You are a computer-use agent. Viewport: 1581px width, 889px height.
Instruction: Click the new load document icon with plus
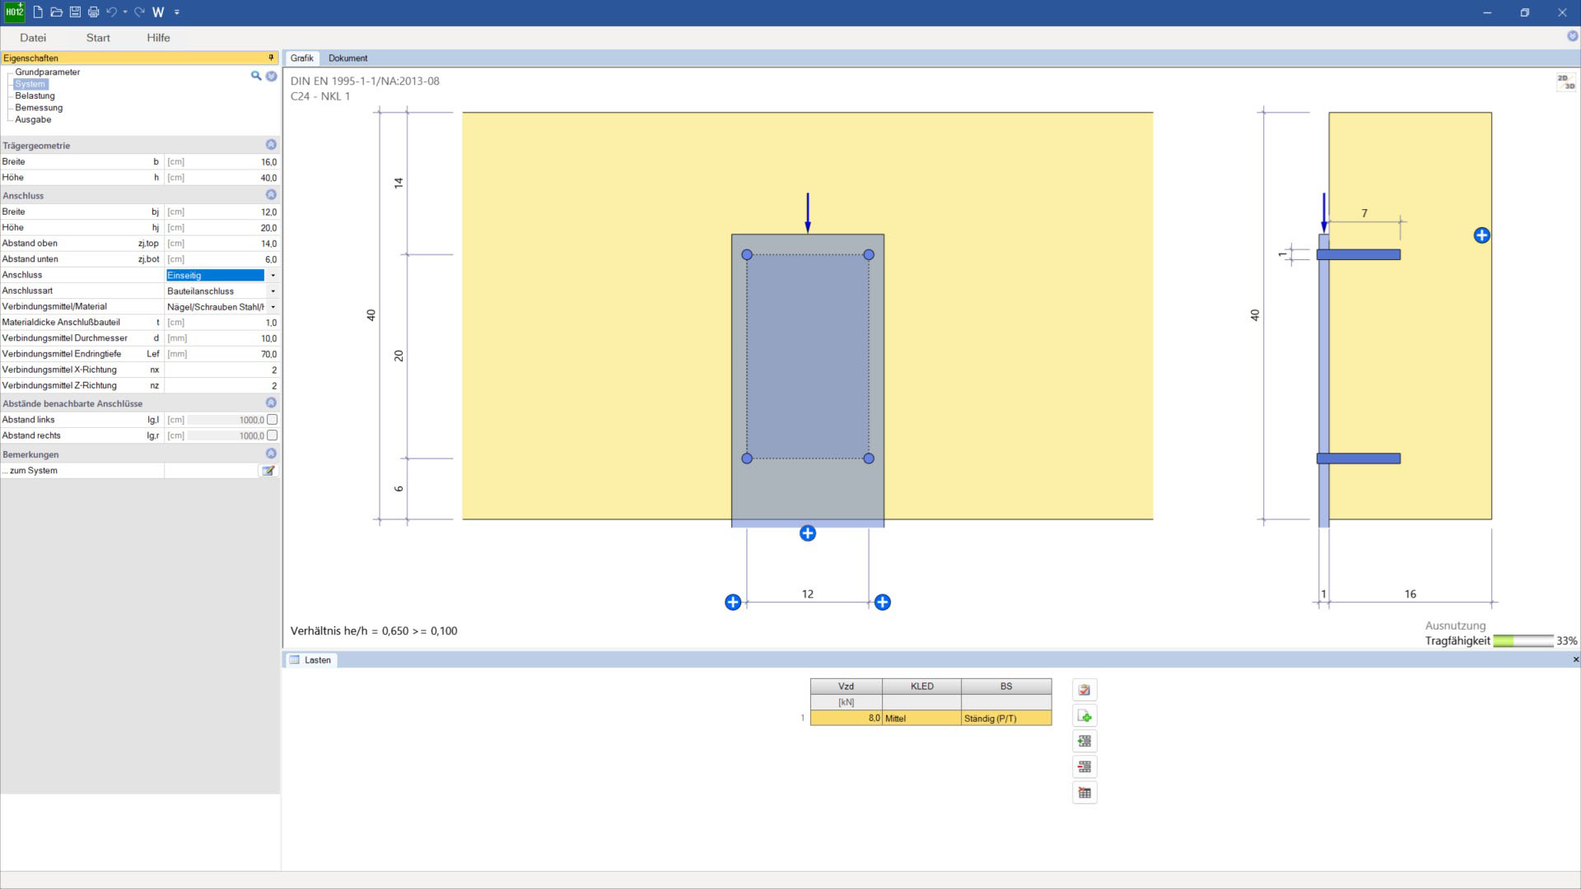[1084, 716]
